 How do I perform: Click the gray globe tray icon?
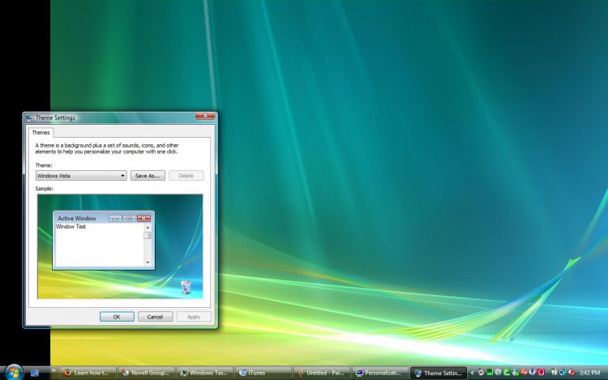[498, 372]
